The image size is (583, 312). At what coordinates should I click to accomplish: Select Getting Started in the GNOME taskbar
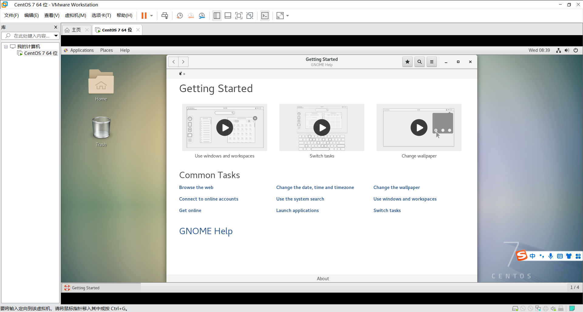click(101, 288)
